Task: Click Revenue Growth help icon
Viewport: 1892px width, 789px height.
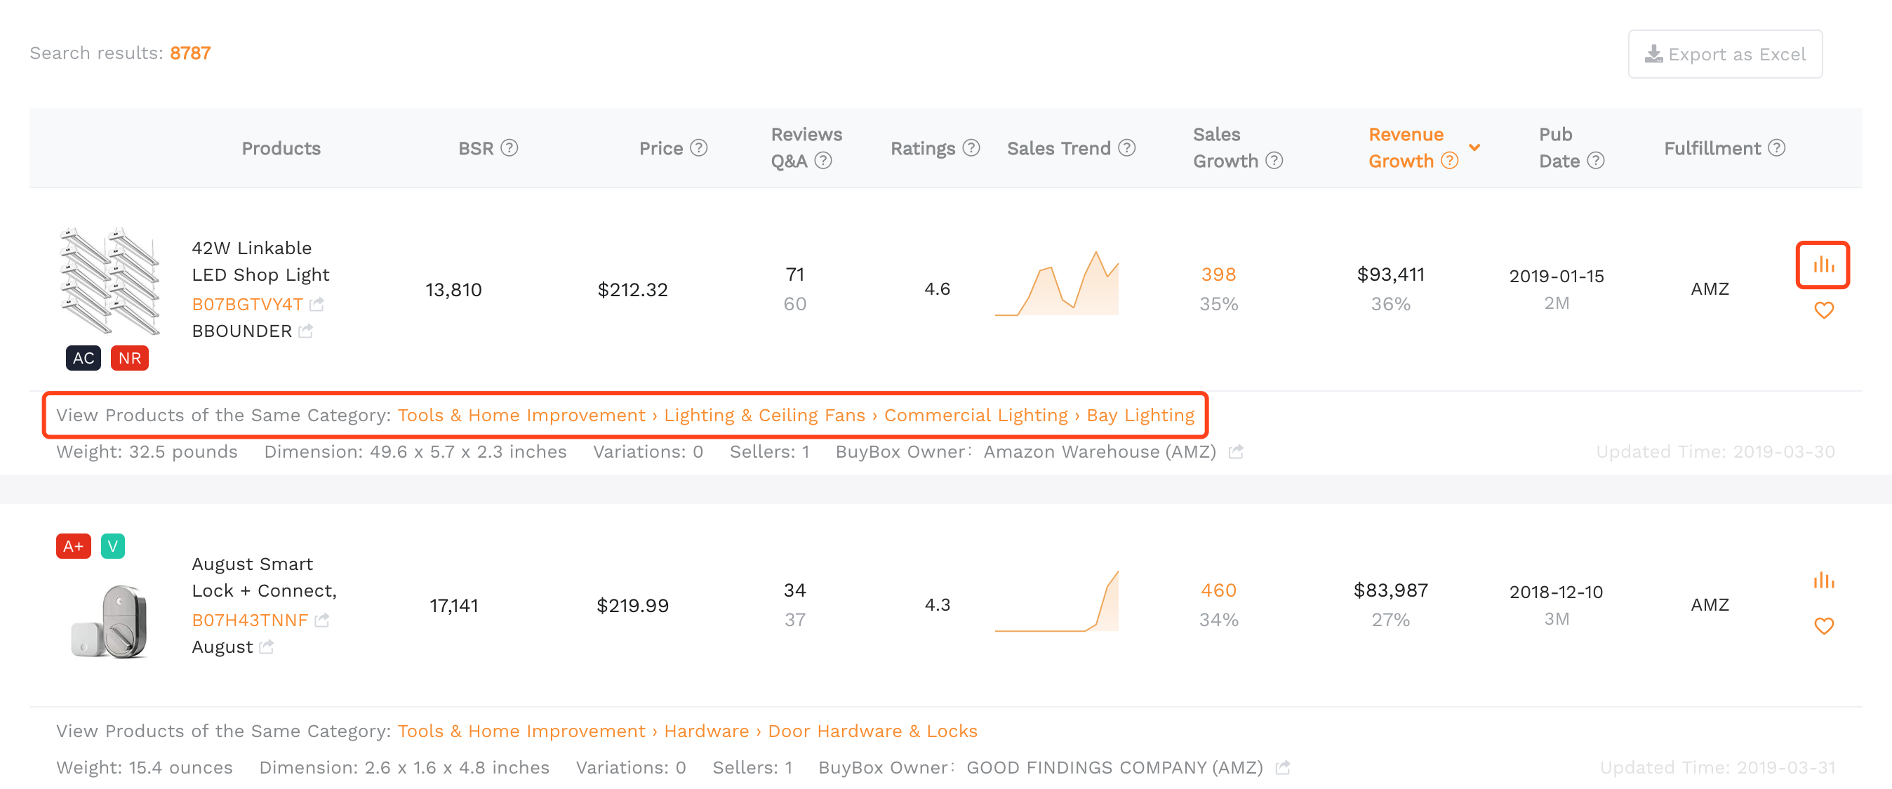Action: [1449, 160]
